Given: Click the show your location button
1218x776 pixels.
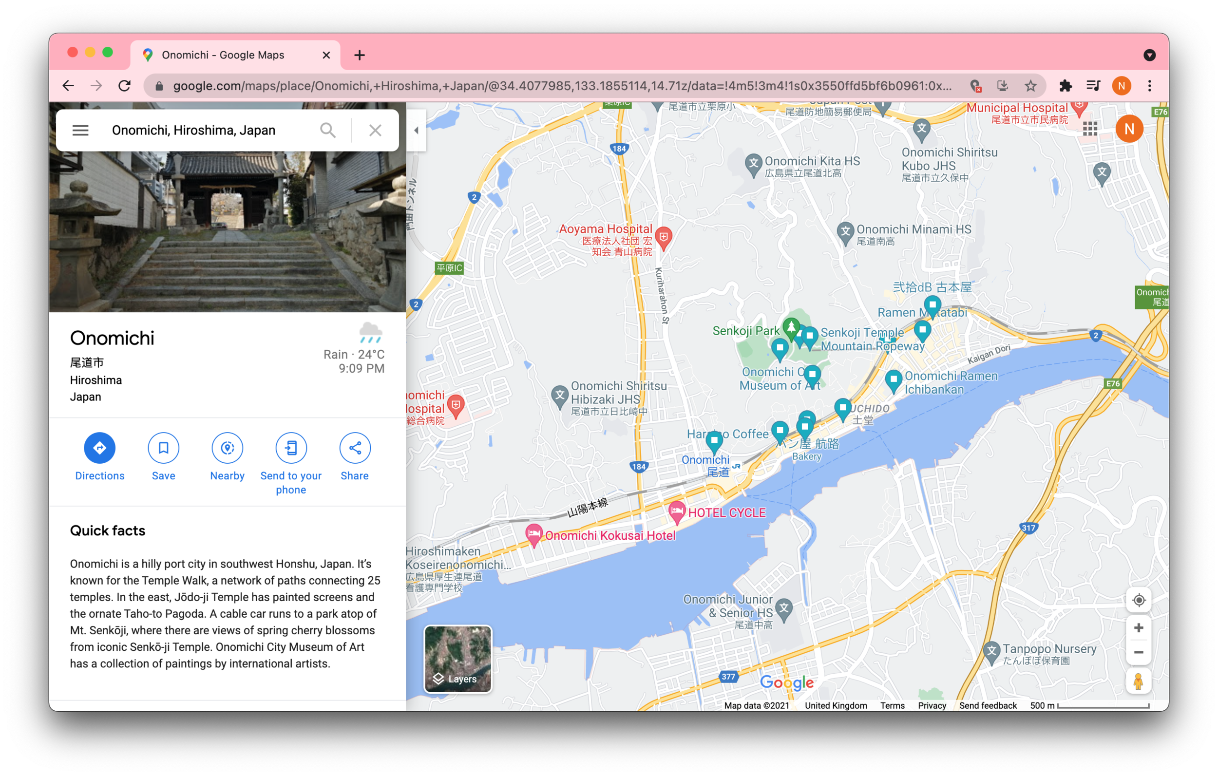Looking at the screenshot, I should [1139, 600].
